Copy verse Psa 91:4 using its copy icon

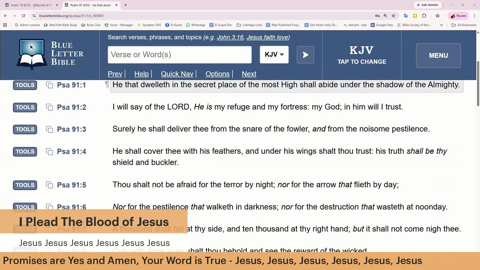49,151
